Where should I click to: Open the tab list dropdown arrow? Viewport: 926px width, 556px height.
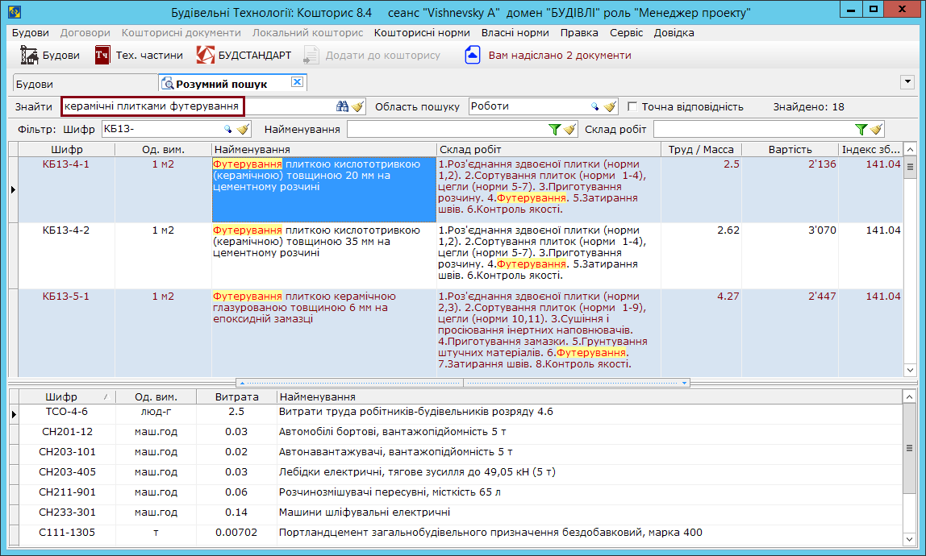tap(907, 82)
